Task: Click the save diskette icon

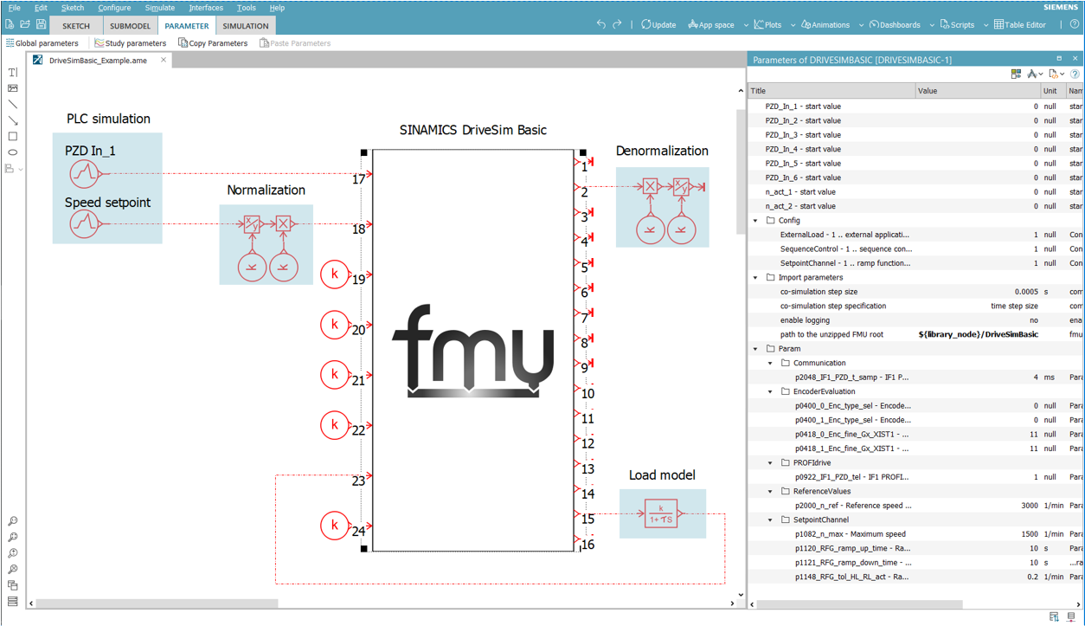Action: (41, 25)
